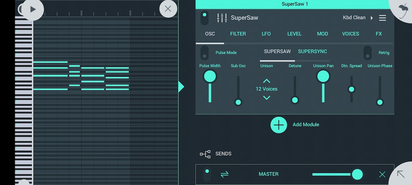Collapse panel with the teal triangle arrow
The image size is (412, 185).
(x=181, y=87)
